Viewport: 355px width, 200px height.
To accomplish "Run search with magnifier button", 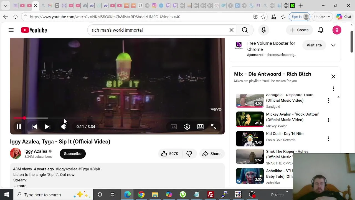I will pyautogui.click(x=245, y=30).
